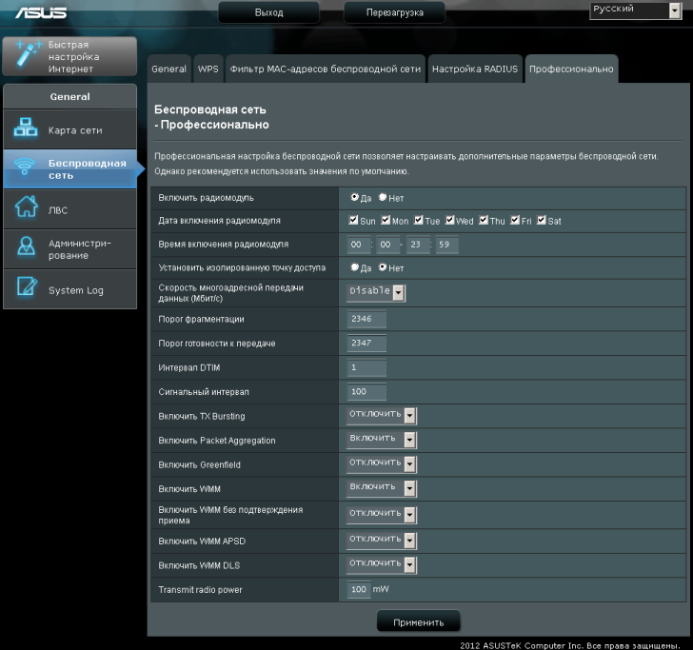Expand the Greenfield setting dropdown

382,463
